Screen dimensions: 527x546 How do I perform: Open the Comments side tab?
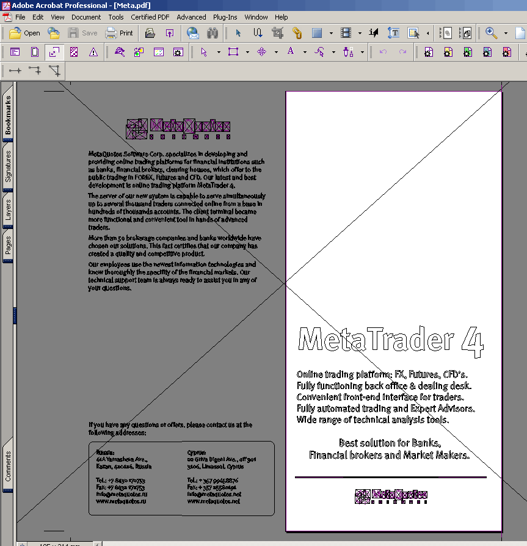pyautogui.click(x=8, y=466)
